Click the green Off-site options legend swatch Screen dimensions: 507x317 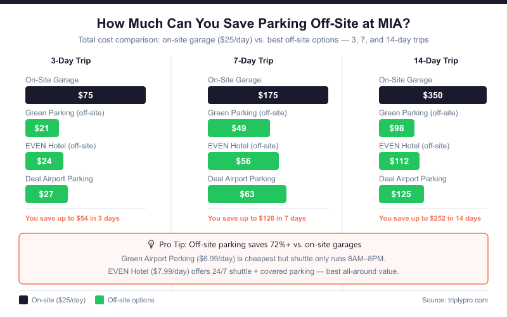tap(99, 300)
